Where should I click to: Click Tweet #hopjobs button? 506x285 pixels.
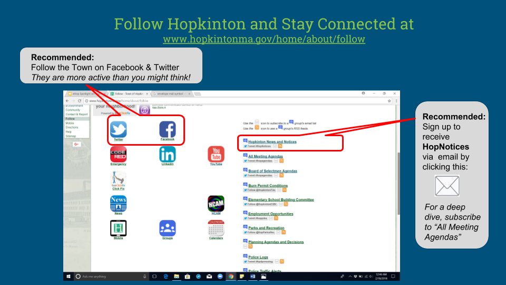(x=256, y=218)
